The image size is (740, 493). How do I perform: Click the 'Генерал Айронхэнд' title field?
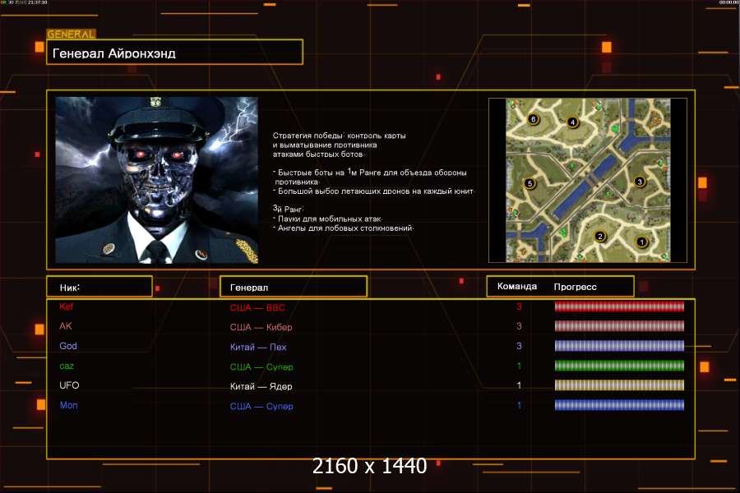tap(174, 53)
